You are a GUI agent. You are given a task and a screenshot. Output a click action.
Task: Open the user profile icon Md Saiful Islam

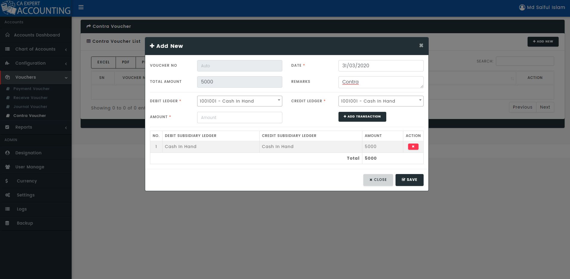(x=522, y=7)
